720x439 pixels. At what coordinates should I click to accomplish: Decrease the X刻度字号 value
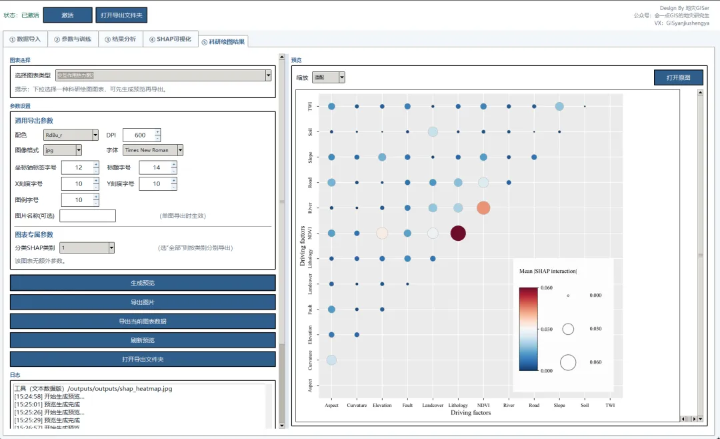click(96, 187)
